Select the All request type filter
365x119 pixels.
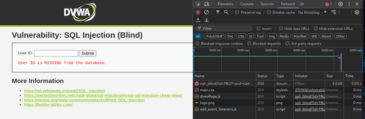(x=198, y=36)
